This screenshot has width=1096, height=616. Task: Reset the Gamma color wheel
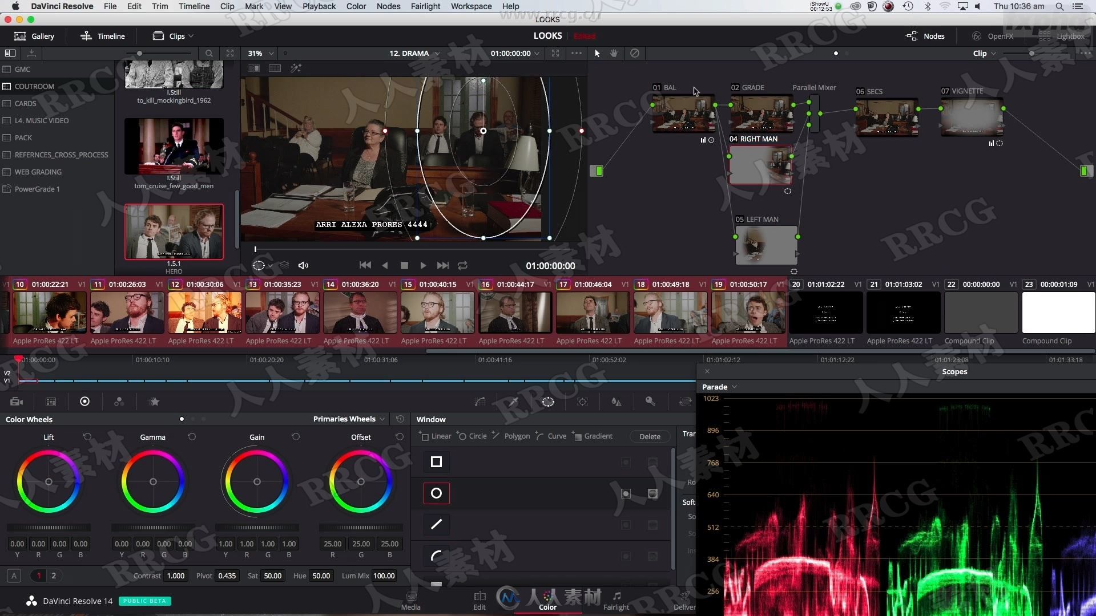tap(192, 436)
